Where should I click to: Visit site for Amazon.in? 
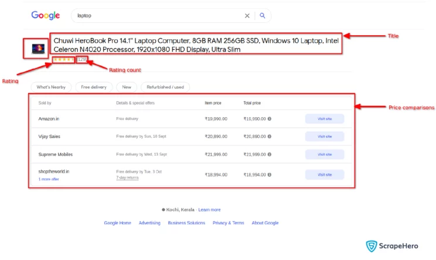(x=325, y=119)
